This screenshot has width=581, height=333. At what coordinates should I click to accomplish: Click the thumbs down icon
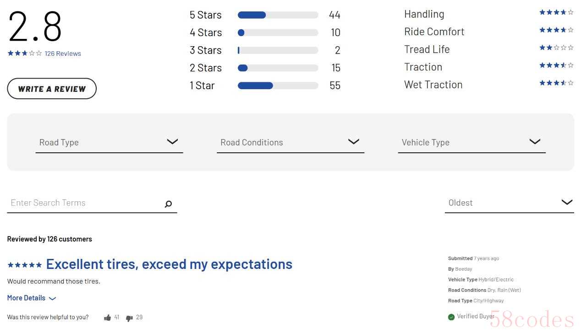point(130,317)
